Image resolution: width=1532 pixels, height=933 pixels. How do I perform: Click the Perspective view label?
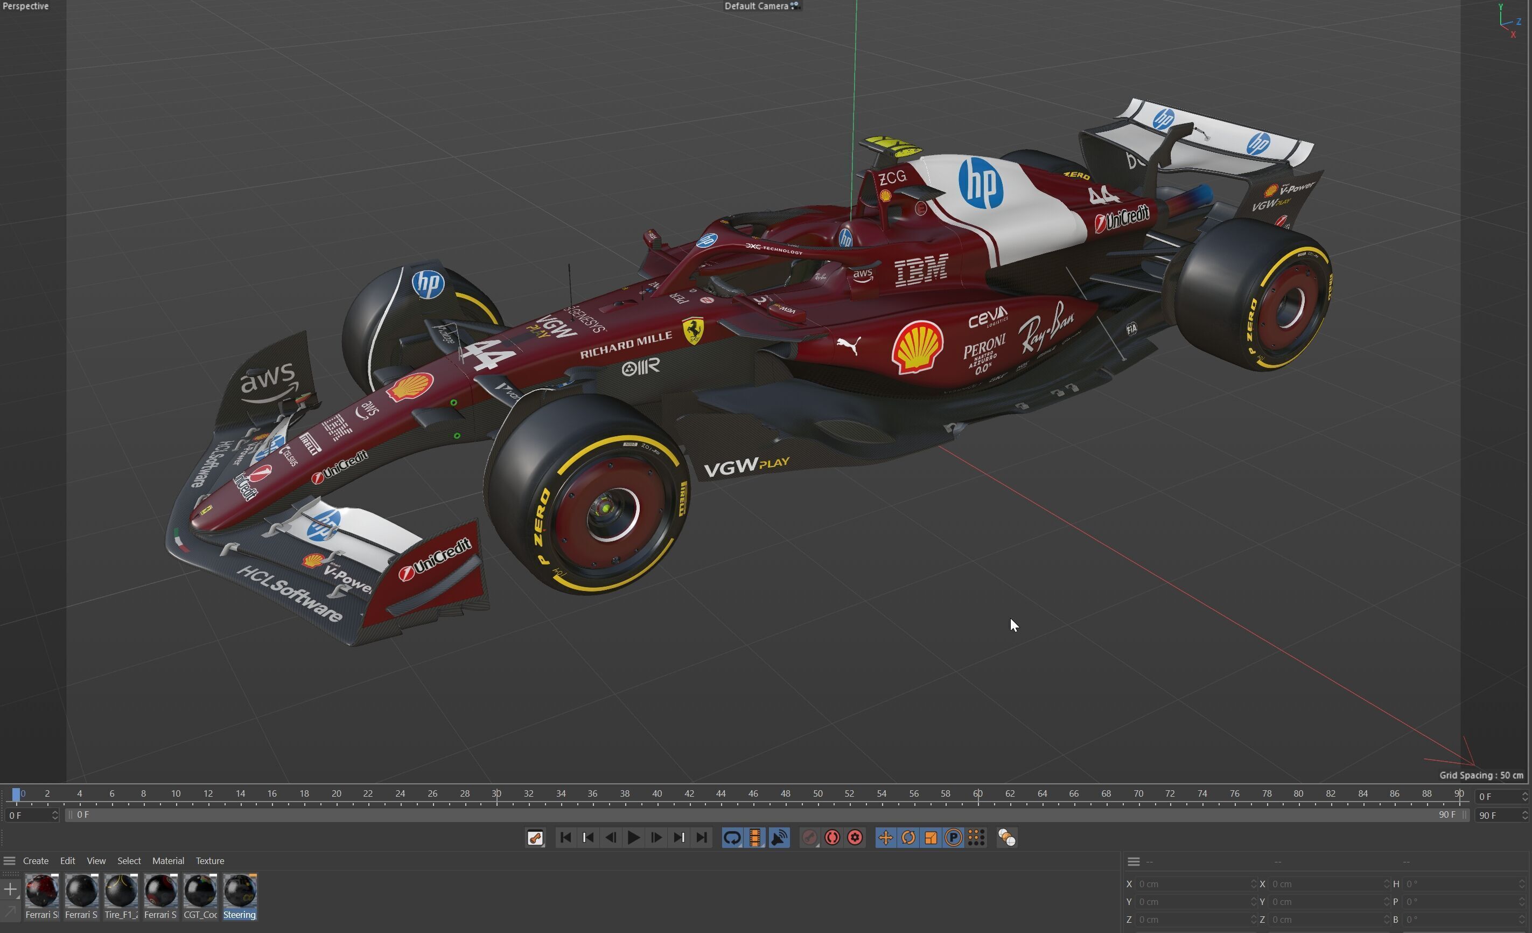[25, 6]
